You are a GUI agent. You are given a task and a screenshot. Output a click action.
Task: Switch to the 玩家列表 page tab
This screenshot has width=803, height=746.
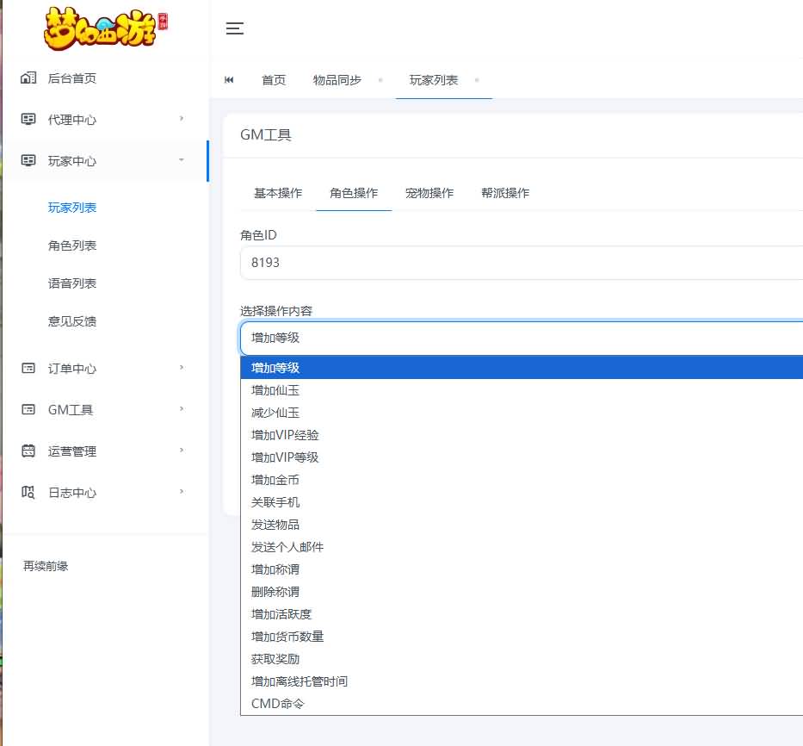tap(434, 80)
